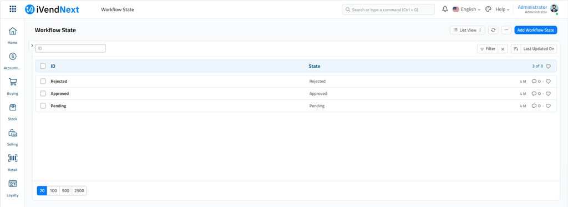
Task: Click the Administrator profile avatar
Action: click(x=554, y=9)
